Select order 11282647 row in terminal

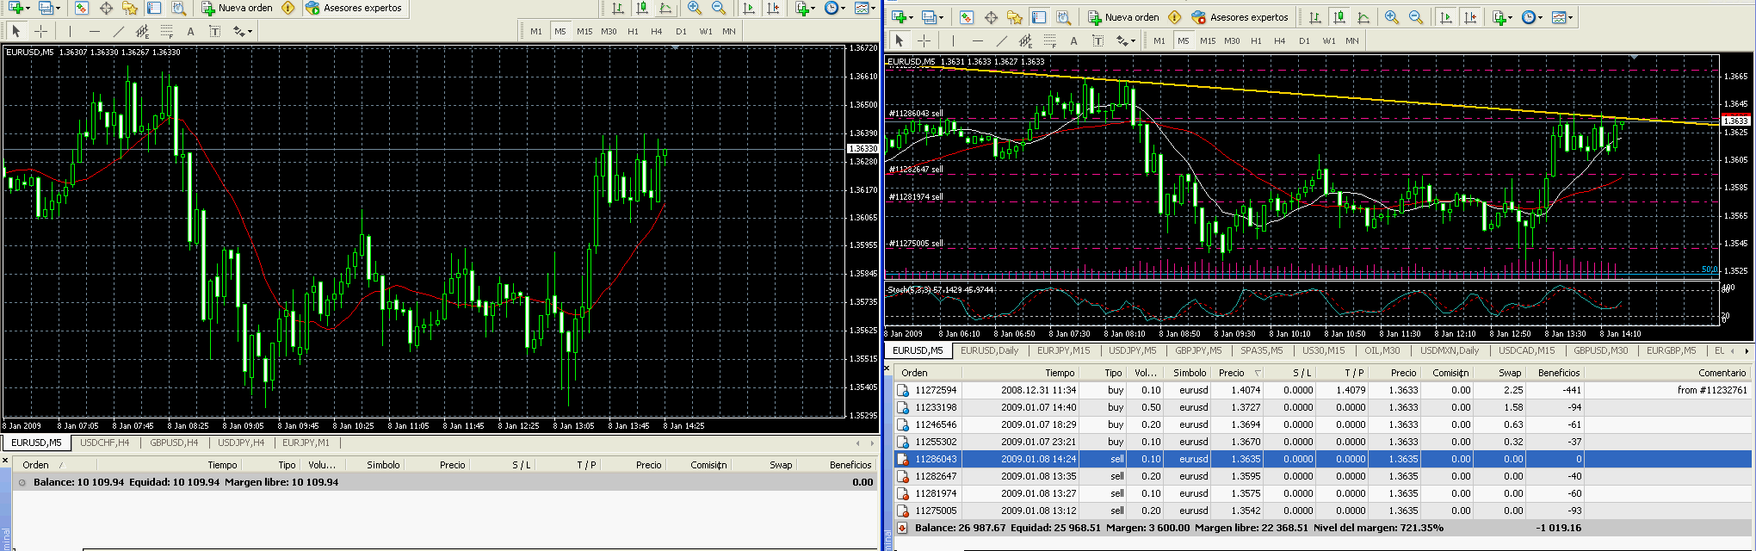coord(936,476)
